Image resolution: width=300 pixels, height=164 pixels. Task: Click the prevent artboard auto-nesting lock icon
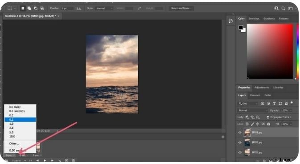click(x=263, y=124)
